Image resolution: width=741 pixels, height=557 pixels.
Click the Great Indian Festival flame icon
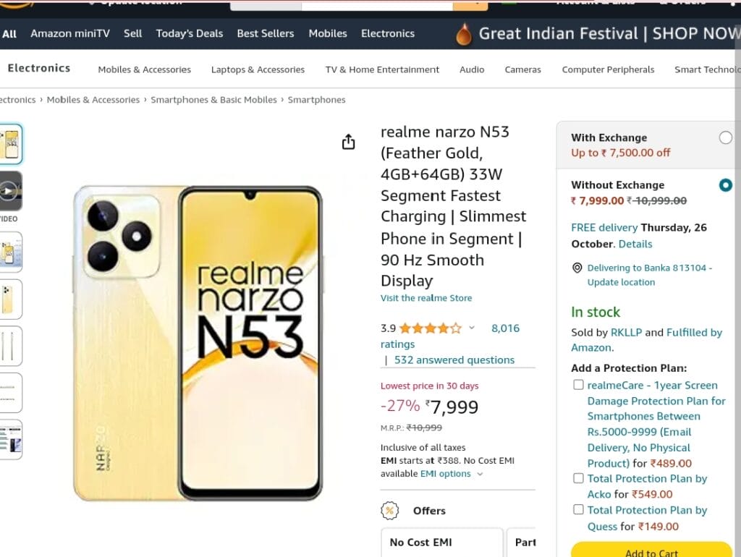pyautogui.click(x=464, y=34)
